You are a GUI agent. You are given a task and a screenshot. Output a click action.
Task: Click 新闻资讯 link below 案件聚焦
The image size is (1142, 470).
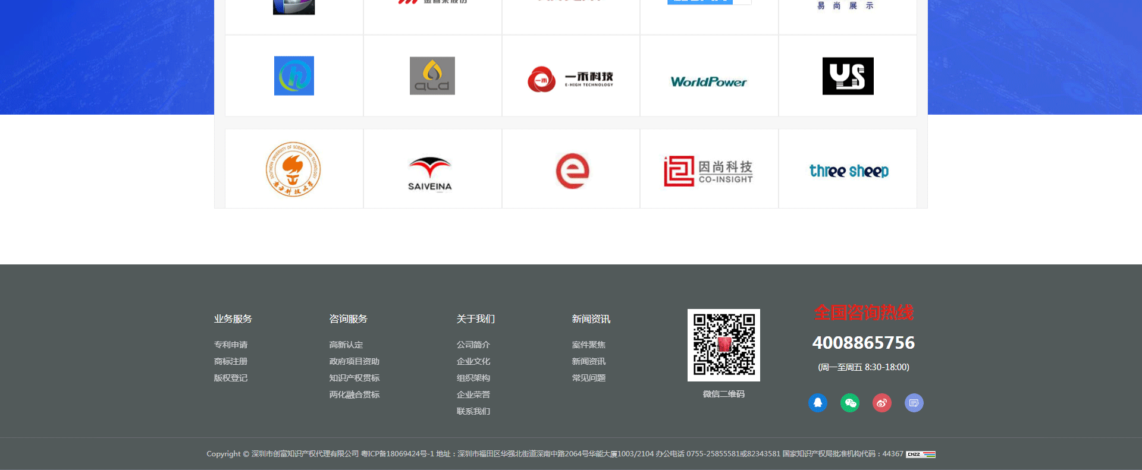(589, 361)
